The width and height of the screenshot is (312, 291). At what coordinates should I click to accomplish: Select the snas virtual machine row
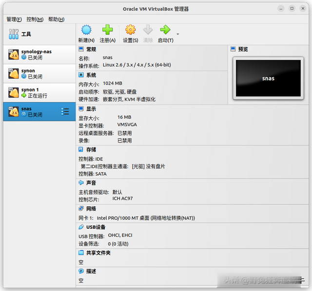pyautogui.click(x=39, y=111)
